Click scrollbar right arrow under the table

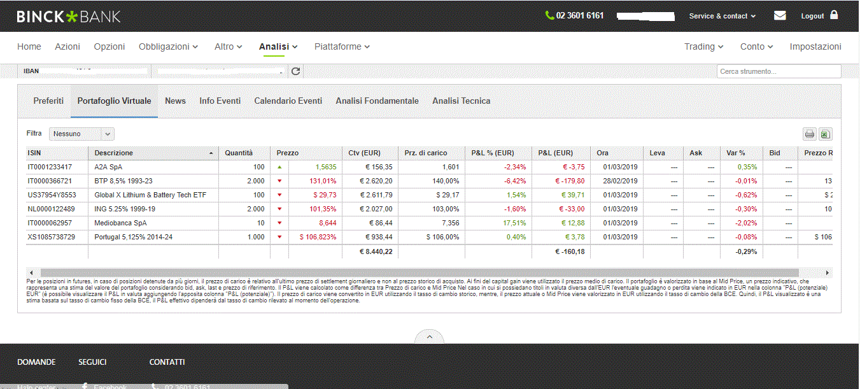pos(828,272)
